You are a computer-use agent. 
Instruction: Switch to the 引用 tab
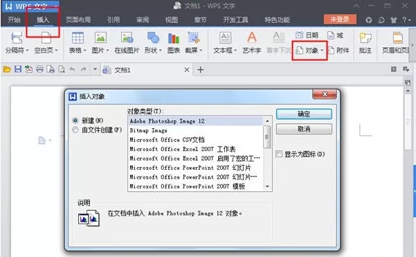coord(114,20)
